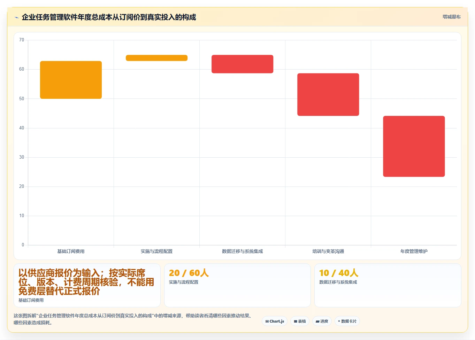Click the icon left of the chart title
The height and width of the screenshot is (340, 475).
point(16,17)
